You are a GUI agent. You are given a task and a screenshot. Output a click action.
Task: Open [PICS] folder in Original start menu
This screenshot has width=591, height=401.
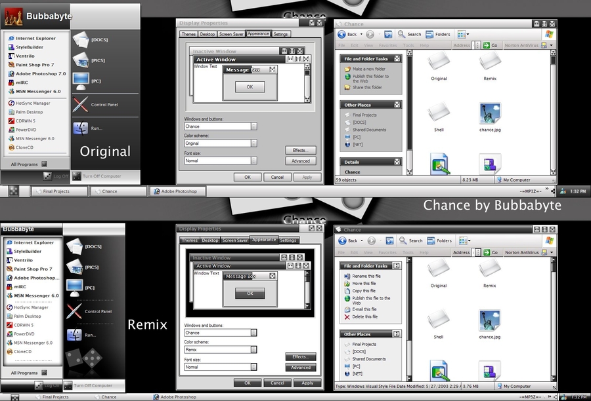[89, 60]
